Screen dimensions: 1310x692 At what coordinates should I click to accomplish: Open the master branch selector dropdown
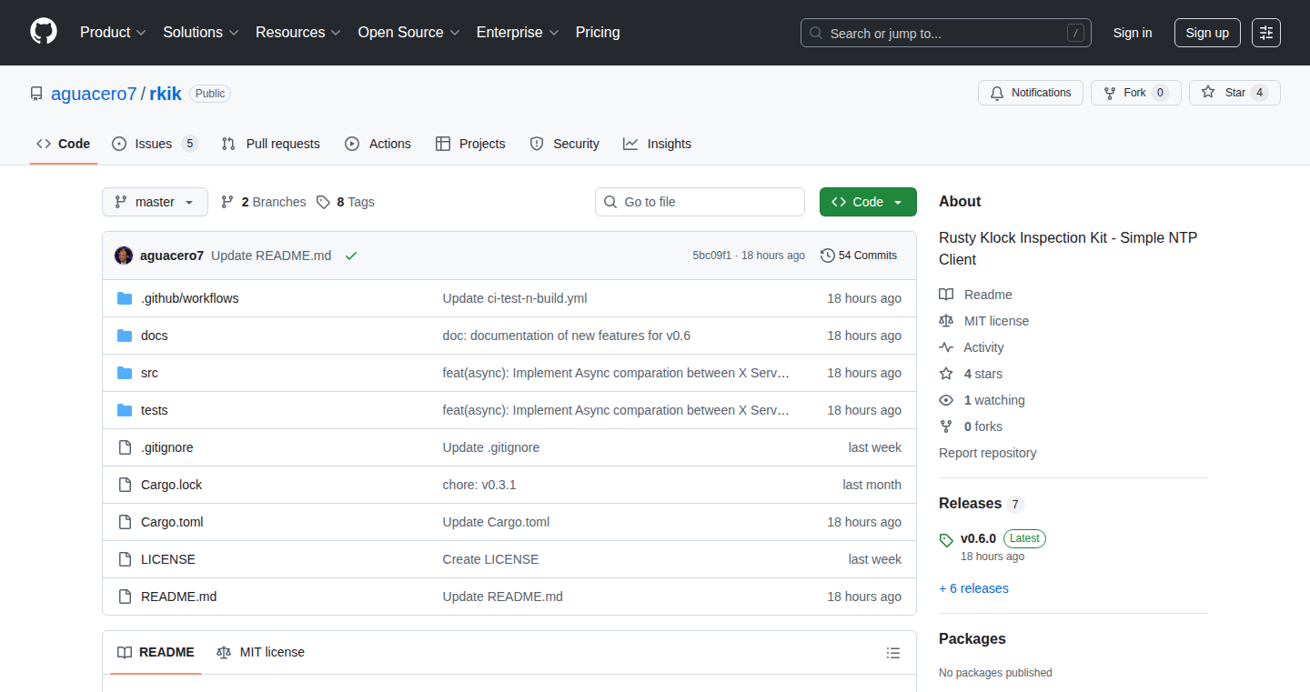tap(155, 202)
